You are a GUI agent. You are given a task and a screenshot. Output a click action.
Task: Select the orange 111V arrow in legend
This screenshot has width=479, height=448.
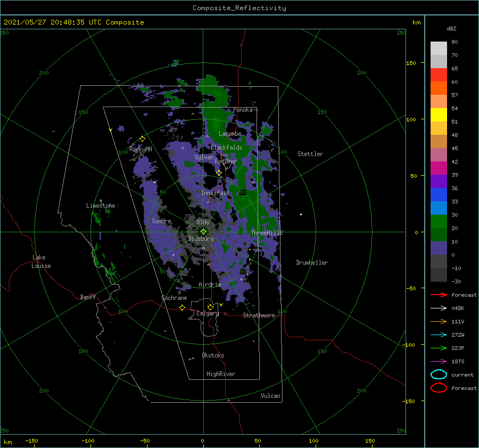click(439, 321)
